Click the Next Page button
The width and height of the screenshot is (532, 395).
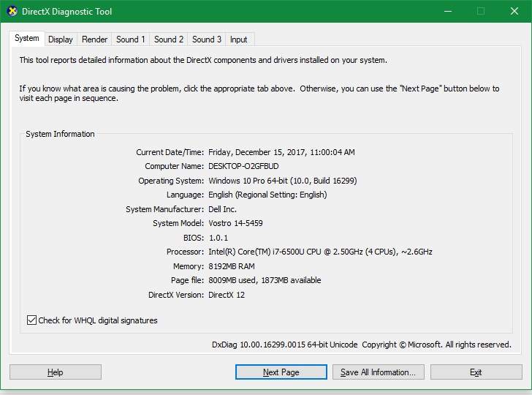pos(281,372)
